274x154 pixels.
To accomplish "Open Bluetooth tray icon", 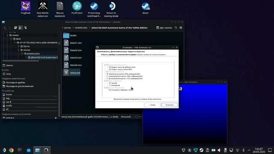I will tap(244, 150).
